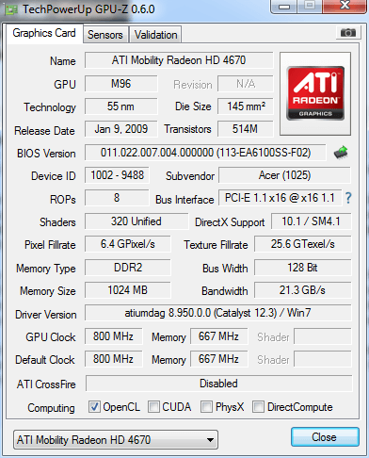Switch to the Sensors tab
The width and height of the screenshot is (369, 458).
105,35
